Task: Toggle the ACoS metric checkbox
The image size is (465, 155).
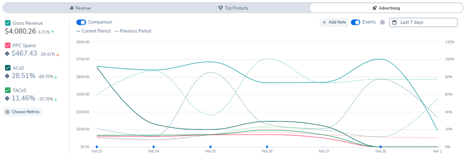Action: point(8,68)
